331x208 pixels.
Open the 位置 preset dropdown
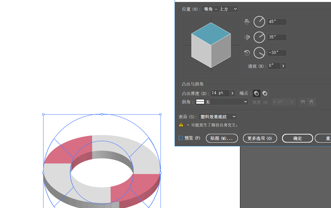pyautogui.click(x=220, y=9)
